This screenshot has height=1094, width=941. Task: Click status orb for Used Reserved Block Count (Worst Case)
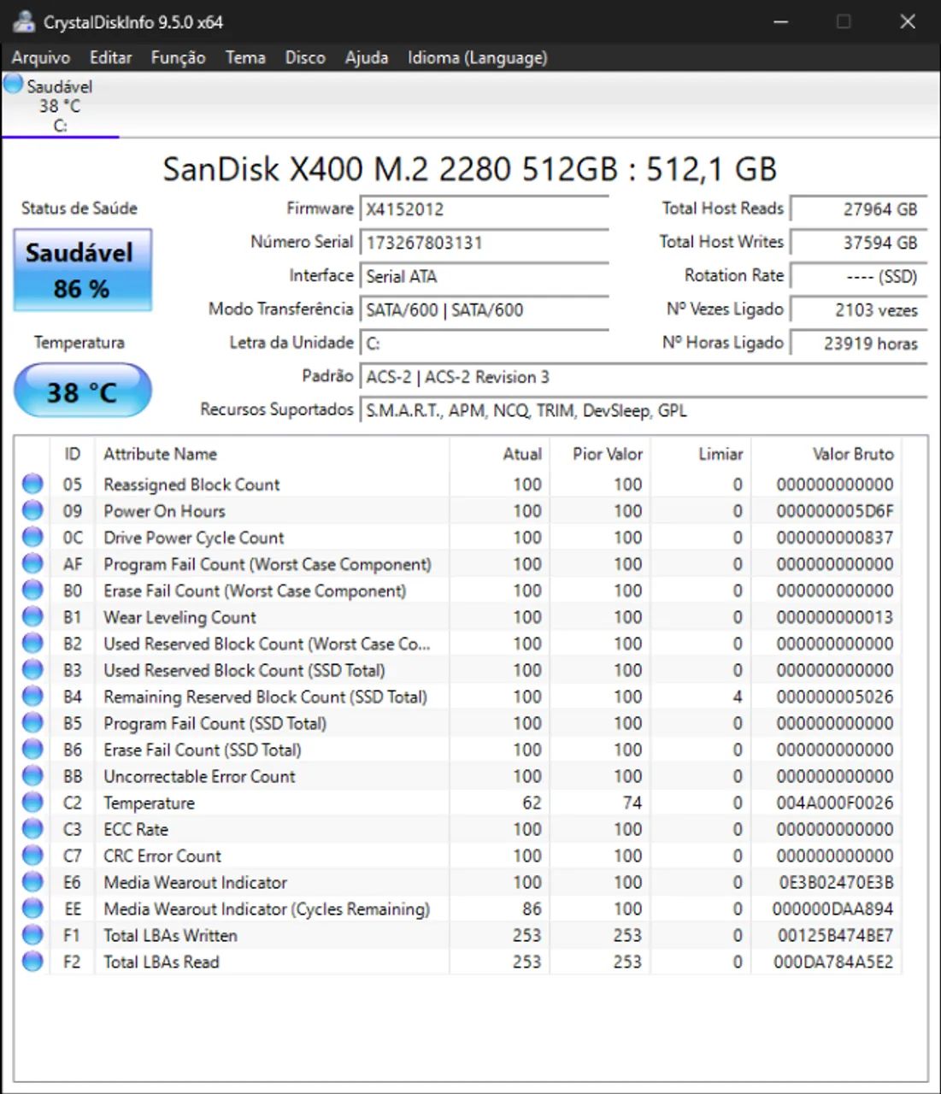(x=32, y=643)
